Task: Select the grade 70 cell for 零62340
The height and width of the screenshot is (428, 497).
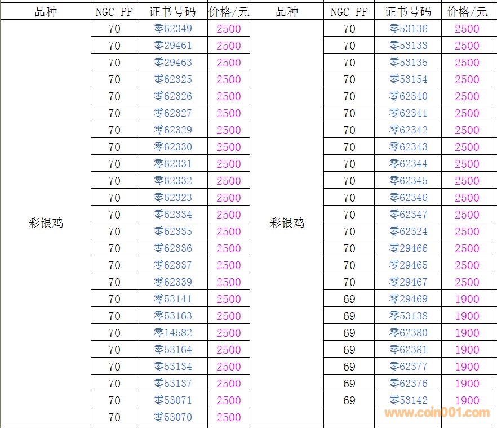Action: pyautogui.click(x=349, y=96)
